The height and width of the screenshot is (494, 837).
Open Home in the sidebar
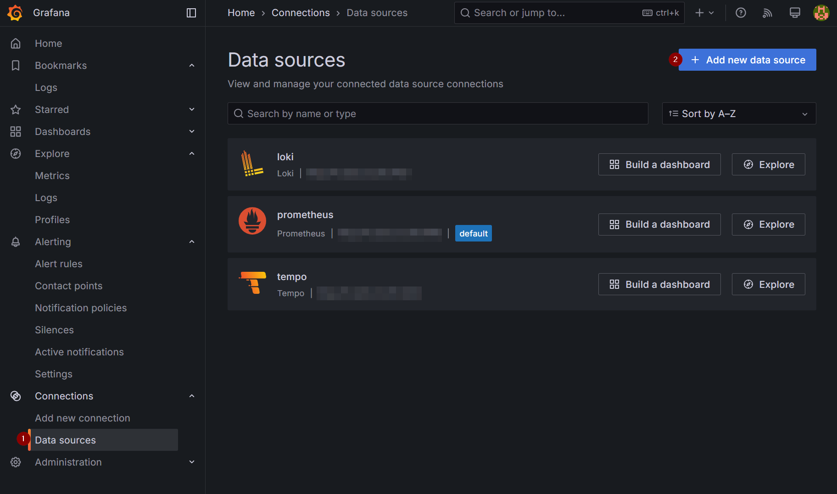(x=49, y=43)
